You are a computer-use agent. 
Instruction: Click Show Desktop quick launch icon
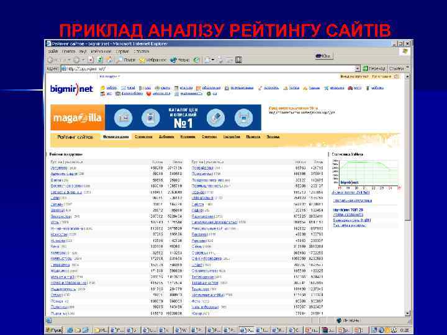(x=85, y=330)
